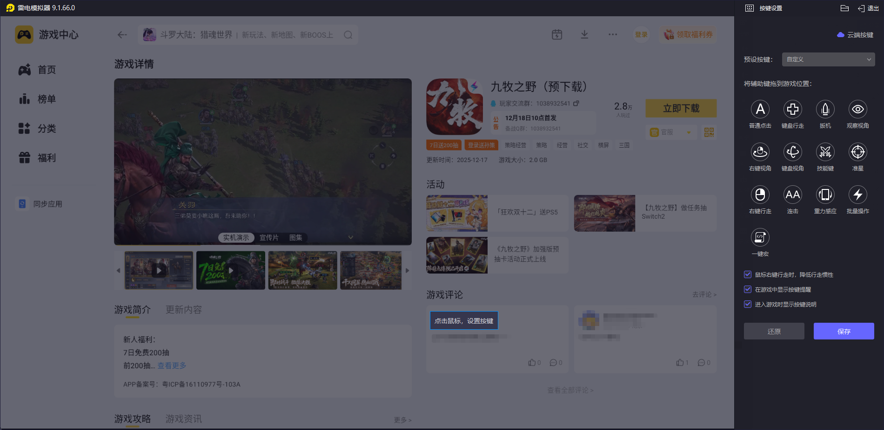This screenshot has width=884, height=430.
Task: Select the 右键行走 mouse icon
Action: click(x=760, y=195)
